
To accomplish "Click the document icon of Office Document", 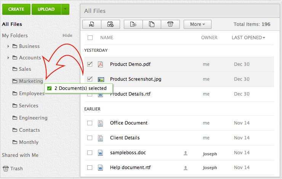I will point(100,123).
